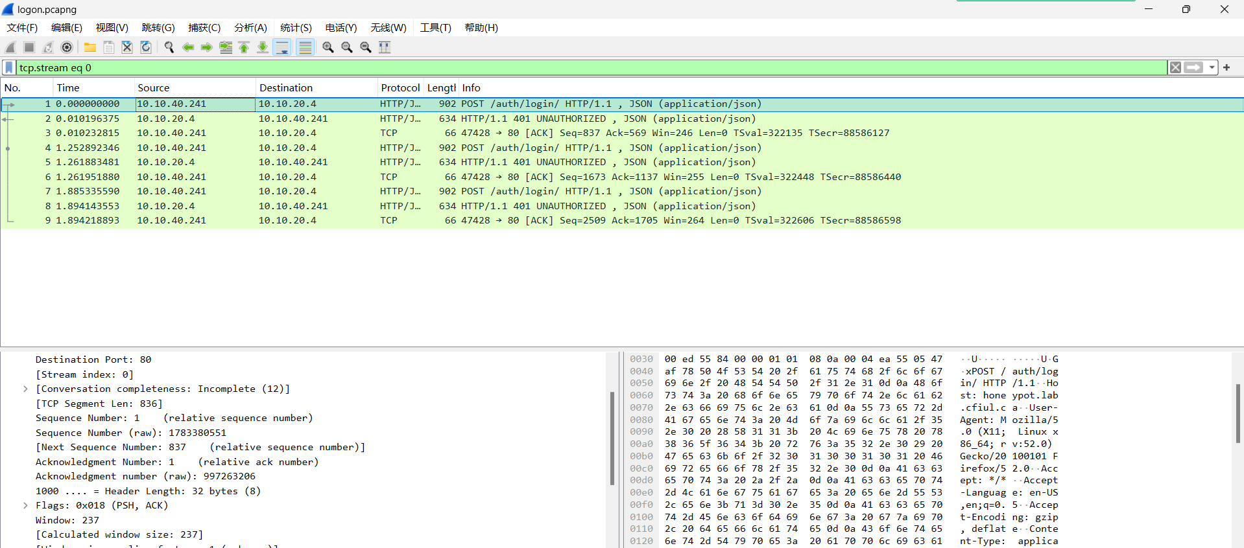Viewport: 1244px width, 548px height.
Task: Apply the display filter arrow button
Action: (1193, 67)
